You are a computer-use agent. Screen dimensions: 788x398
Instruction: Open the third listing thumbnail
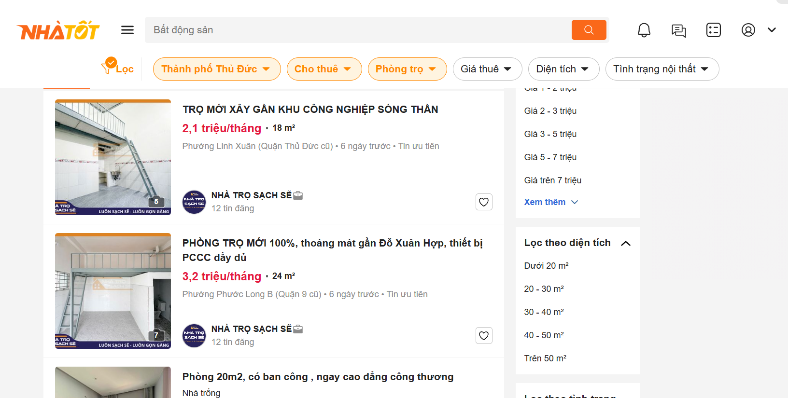(x=113, y=382)
